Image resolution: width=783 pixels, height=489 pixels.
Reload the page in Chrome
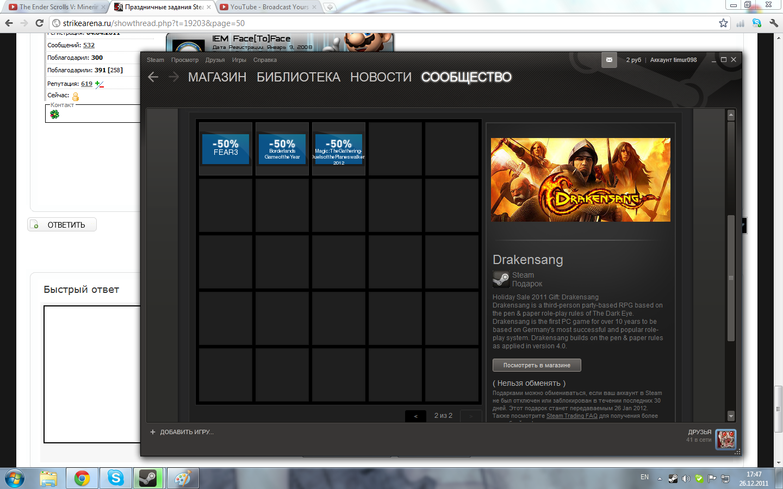tap(39, 23)
